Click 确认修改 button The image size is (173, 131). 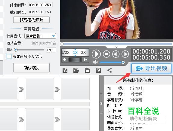(32, 68)
